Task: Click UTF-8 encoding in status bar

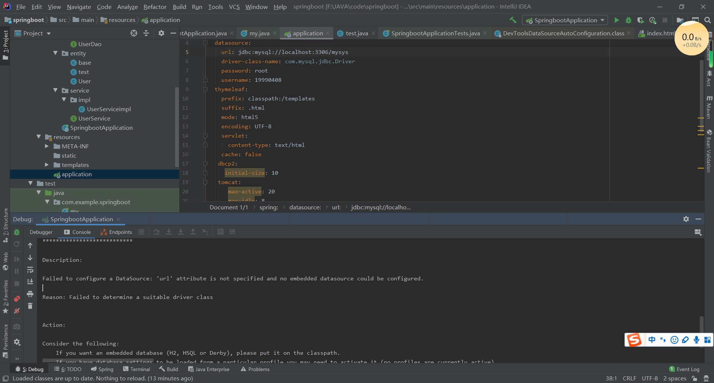Action: click(650, 378)
